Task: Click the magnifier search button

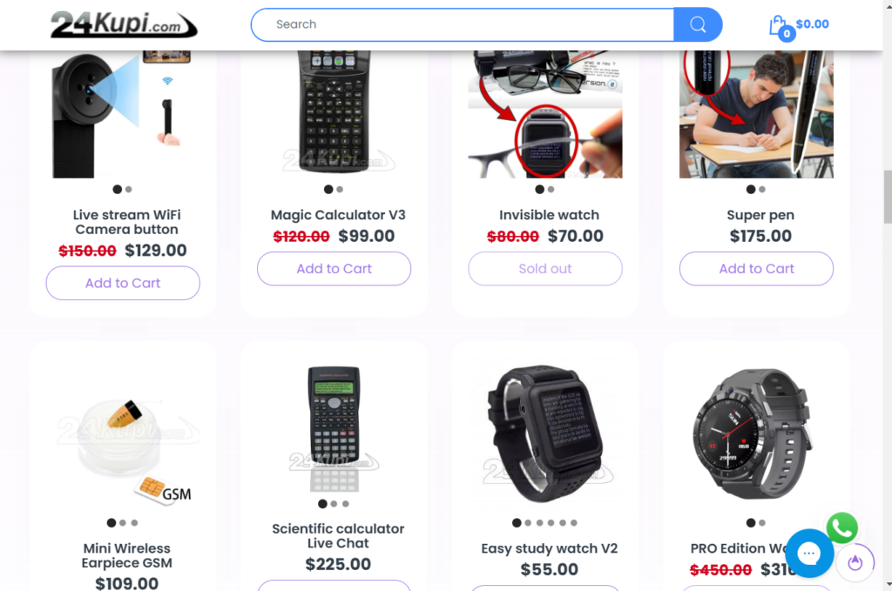Action: tap(698, 24)
